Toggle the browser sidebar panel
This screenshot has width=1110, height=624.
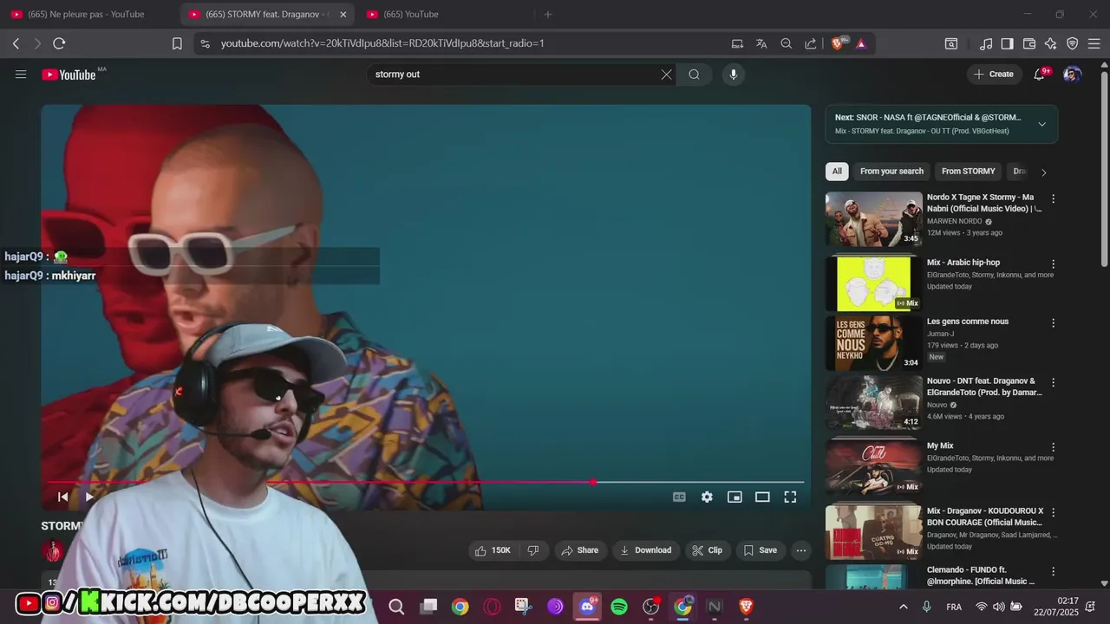click(1007, 43)
